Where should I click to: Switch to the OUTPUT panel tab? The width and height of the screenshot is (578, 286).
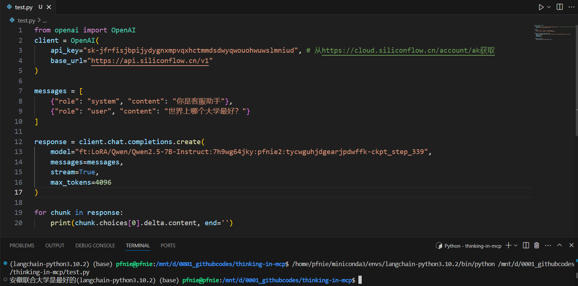pyautogui.click(x=55, y=245)
